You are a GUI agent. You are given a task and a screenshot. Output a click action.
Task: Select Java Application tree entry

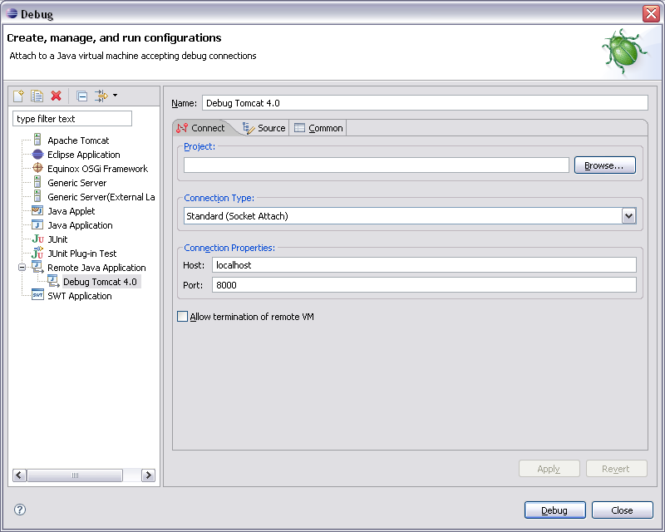pos(80,225)
